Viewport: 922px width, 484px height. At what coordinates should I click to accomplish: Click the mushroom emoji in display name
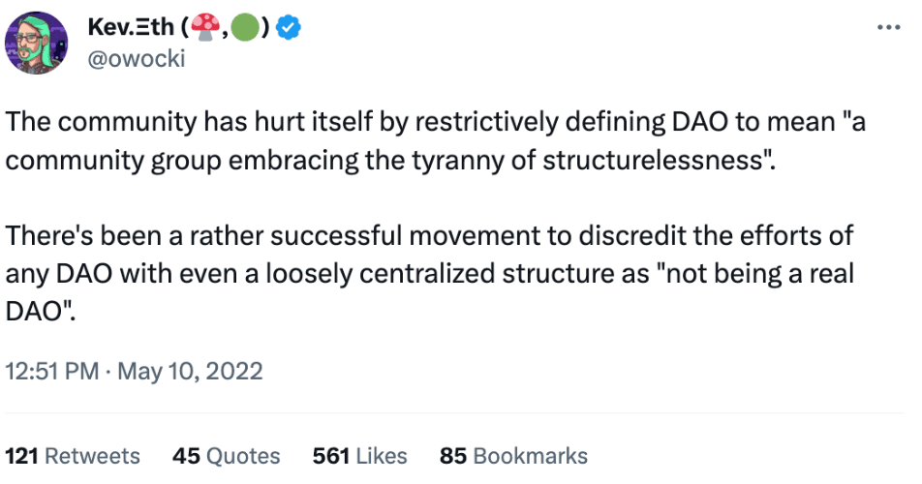click(x=205, y=28)
